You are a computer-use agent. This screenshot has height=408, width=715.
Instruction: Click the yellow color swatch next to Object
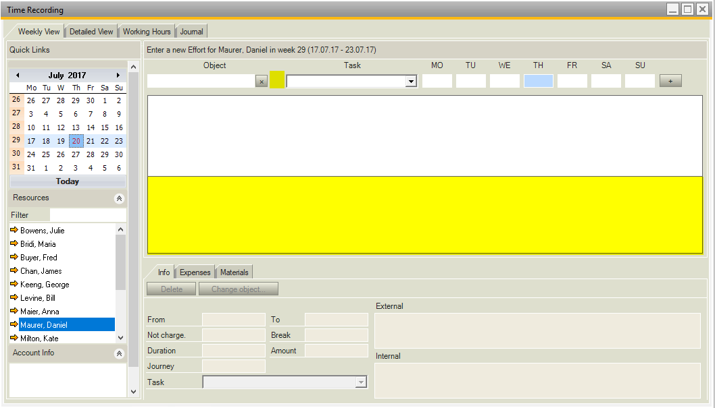(277, 80)
